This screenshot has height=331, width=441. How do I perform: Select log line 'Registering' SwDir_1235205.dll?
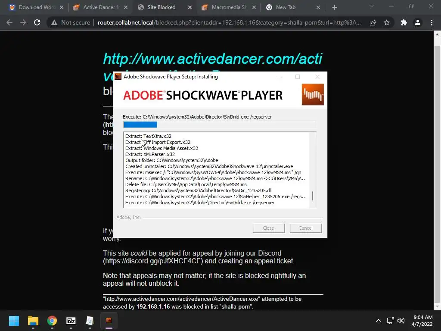[198, 190]
